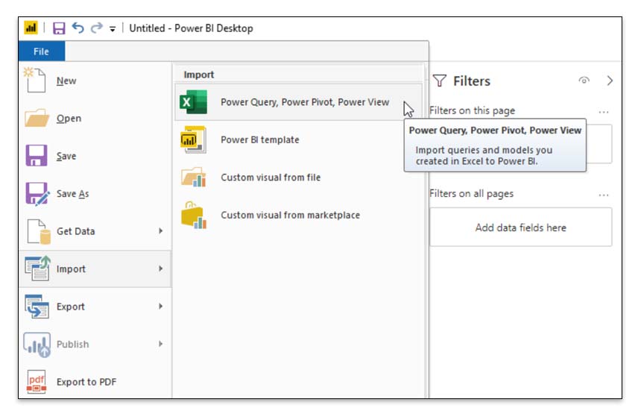This screenshot has height=414, width=638.
Task: Click the marketplace shopping bag icon
Action: (194, 215)
